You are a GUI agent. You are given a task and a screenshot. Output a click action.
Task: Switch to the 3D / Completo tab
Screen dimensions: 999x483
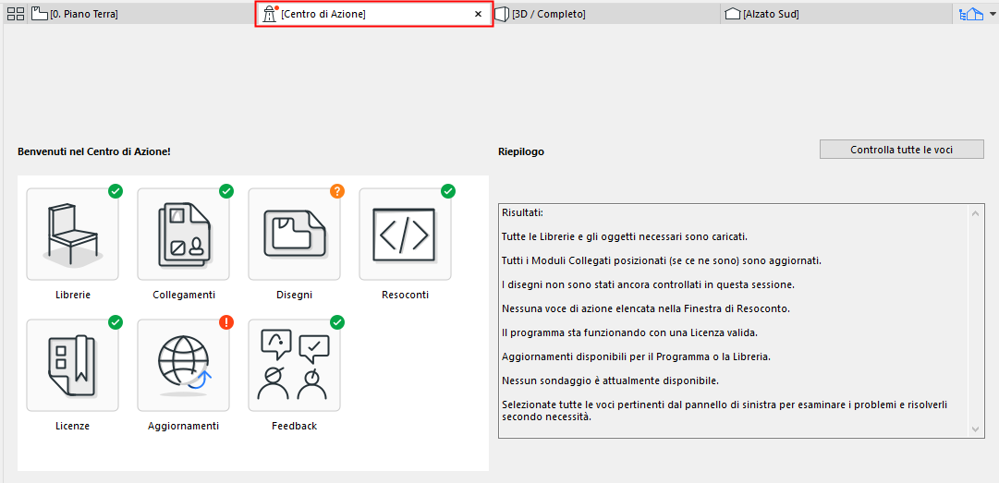[606, 13]
